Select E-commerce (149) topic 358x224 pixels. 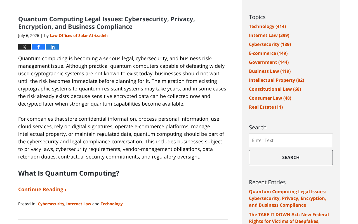tap(268, 53)
